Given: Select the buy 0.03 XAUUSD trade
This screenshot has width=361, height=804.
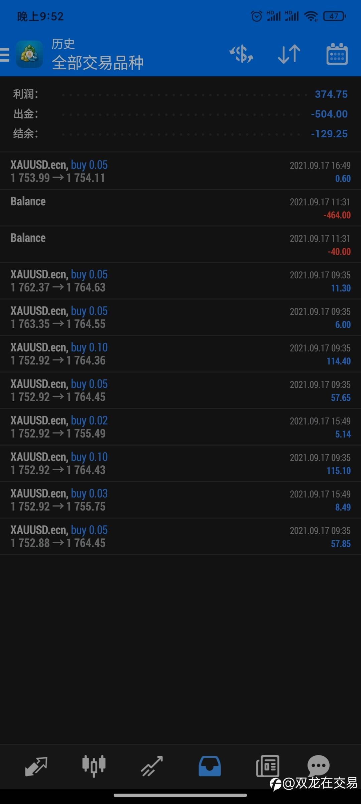Looking at the screenshot, I should pos(180,500).
